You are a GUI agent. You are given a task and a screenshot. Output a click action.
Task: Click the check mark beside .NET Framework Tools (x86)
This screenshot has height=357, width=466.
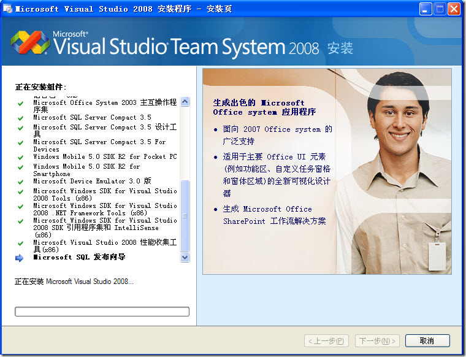point(20,207)
